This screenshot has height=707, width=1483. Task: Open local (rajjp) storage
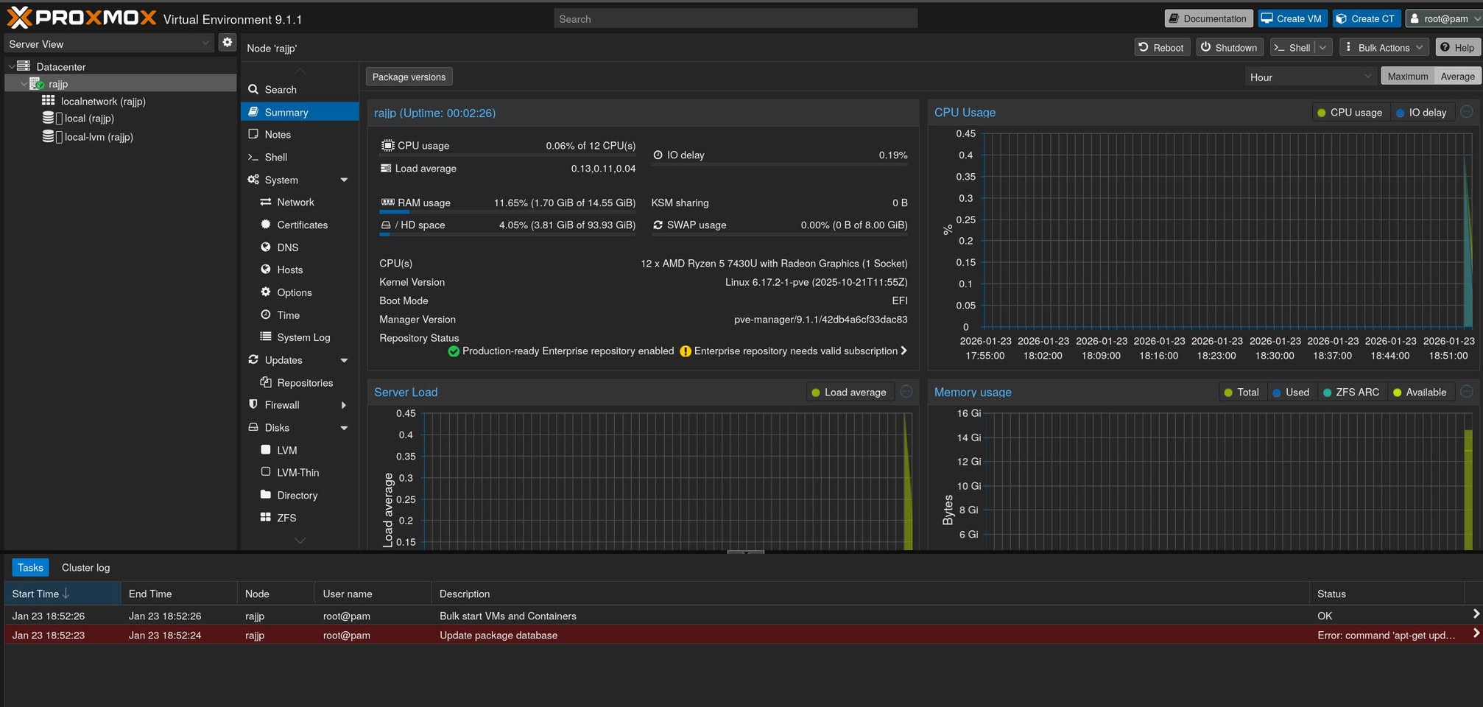coord(89,118)
